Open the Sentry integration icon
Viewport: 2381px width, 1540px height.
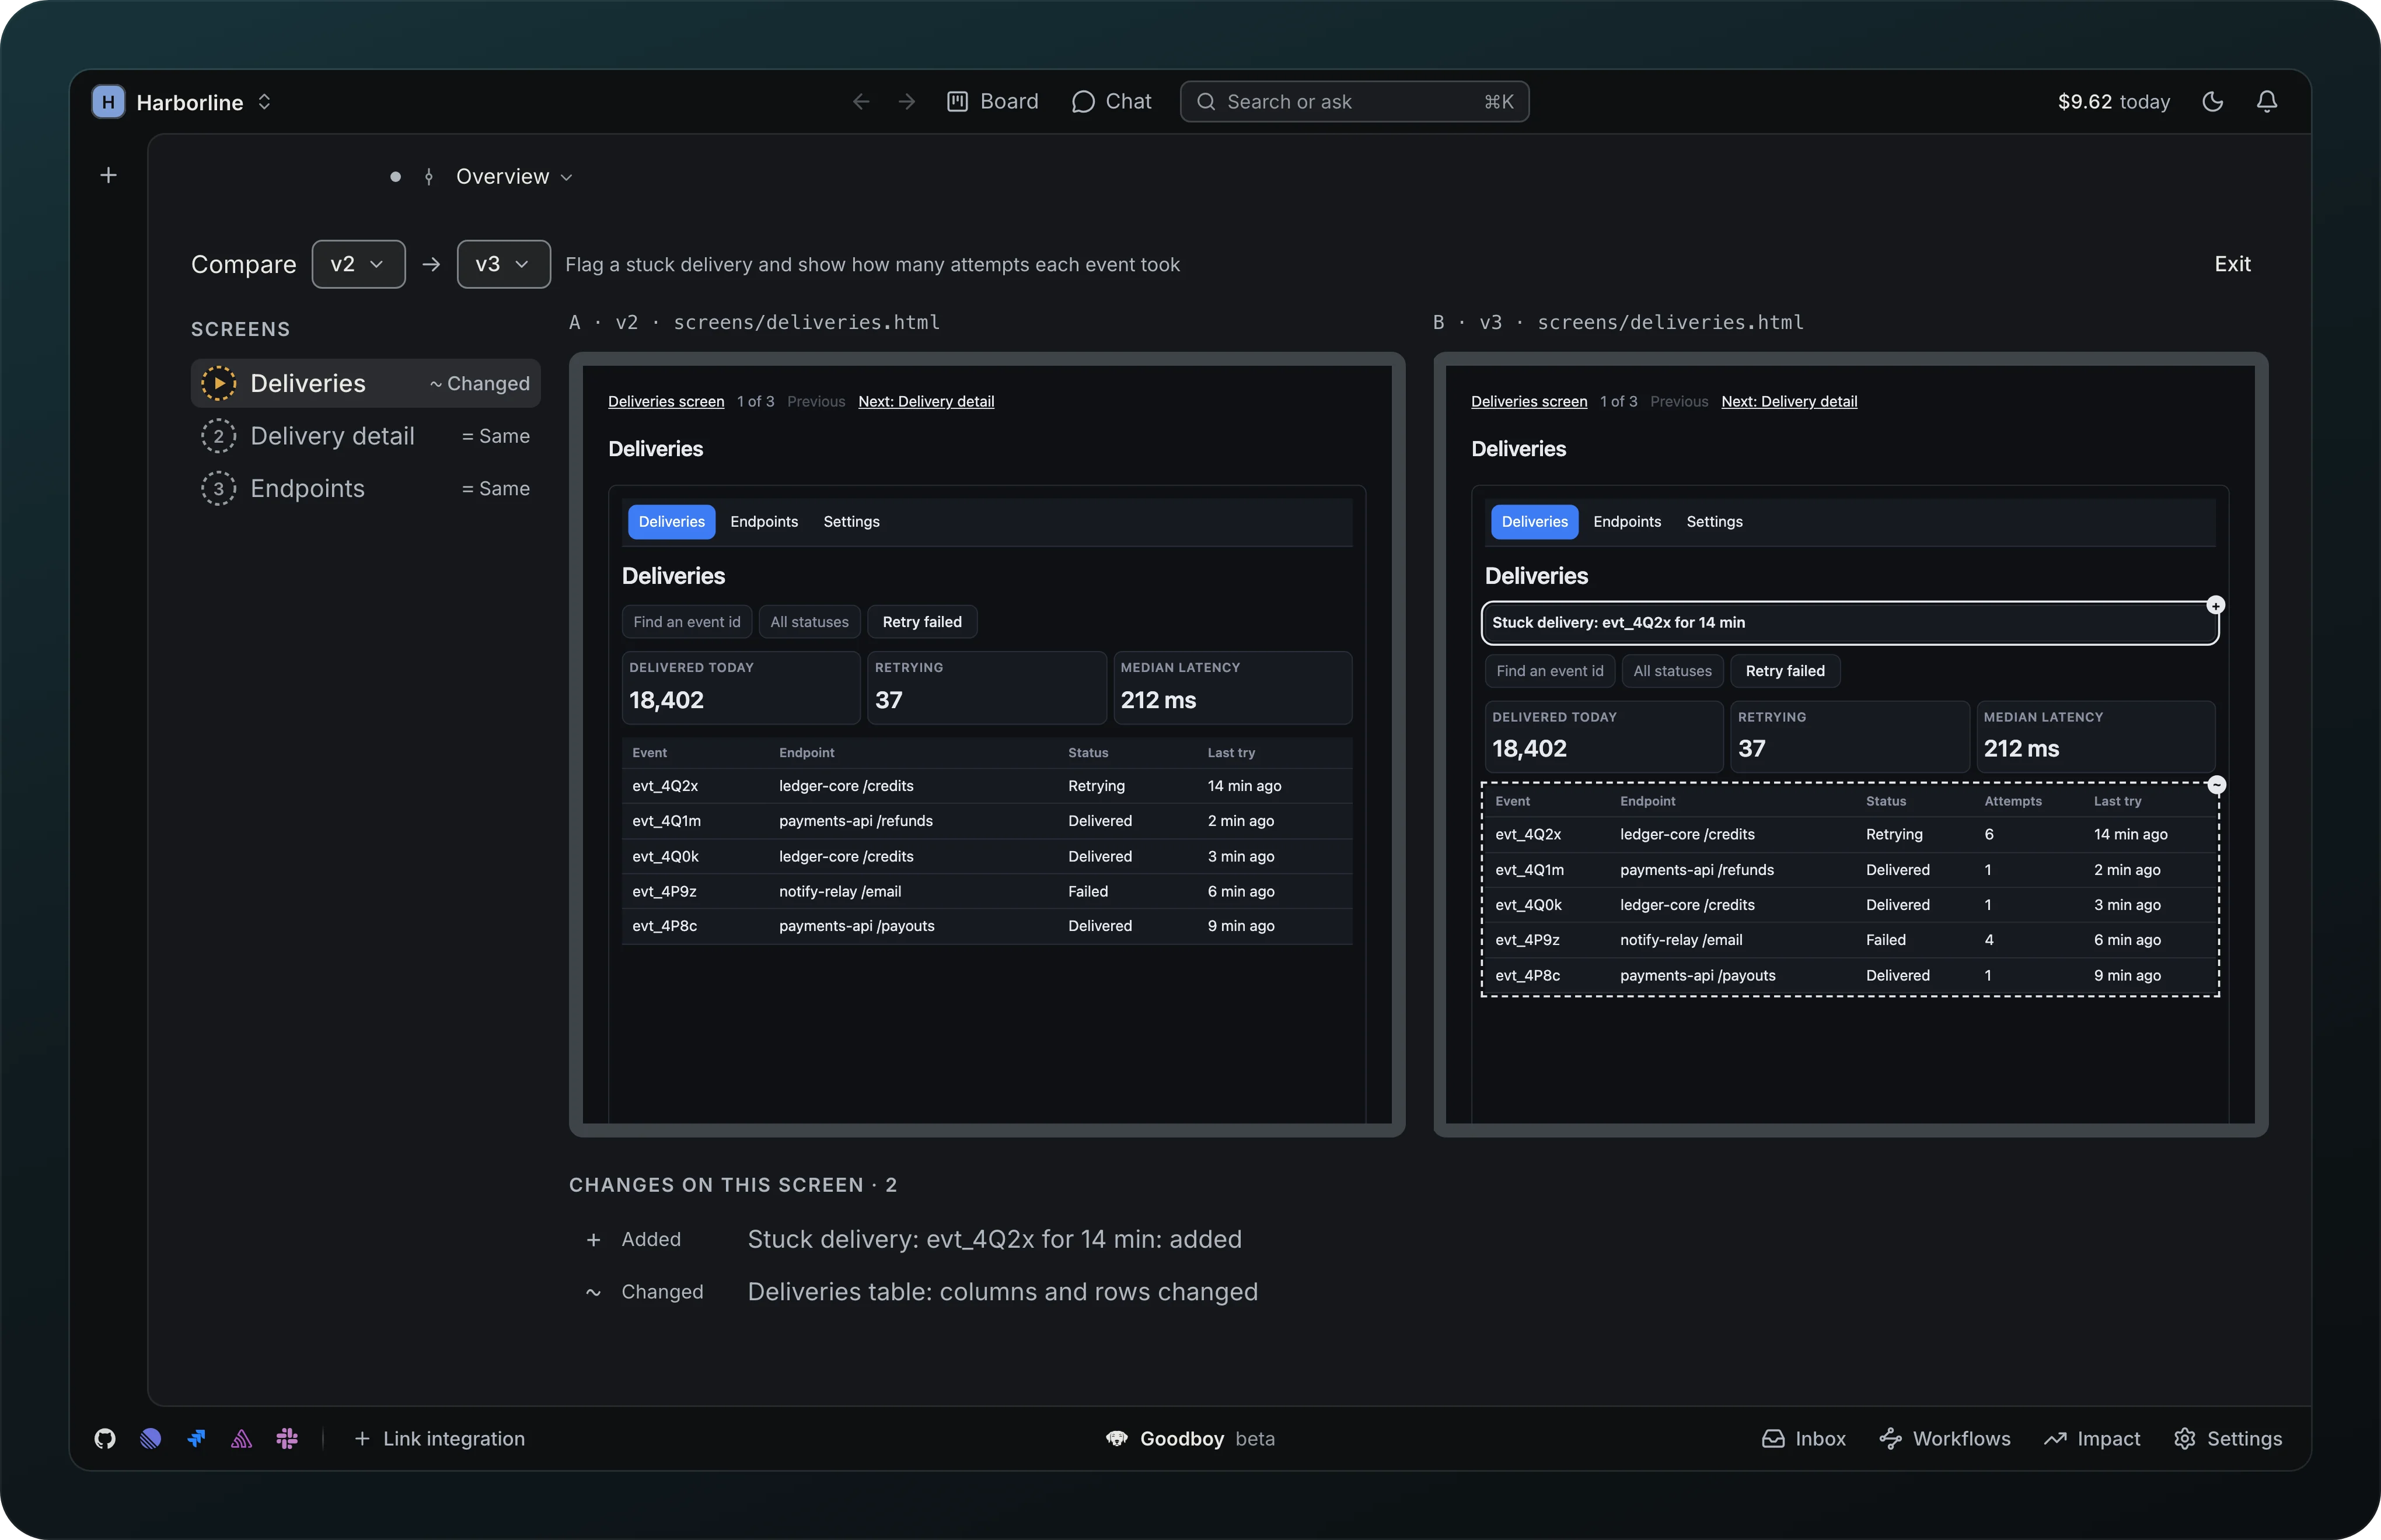(x=241, y=1438)
